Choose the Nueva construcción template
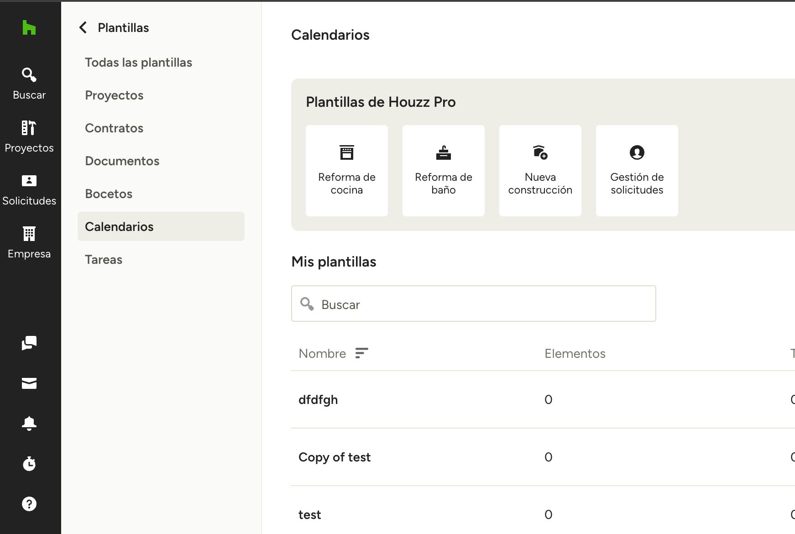 pos(540,171)
